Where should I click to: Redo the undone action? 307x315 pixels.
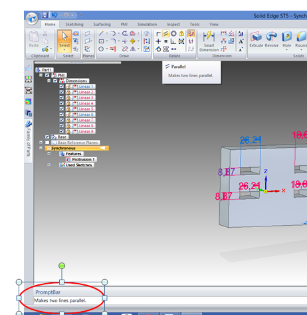click(x=66, y=15)
